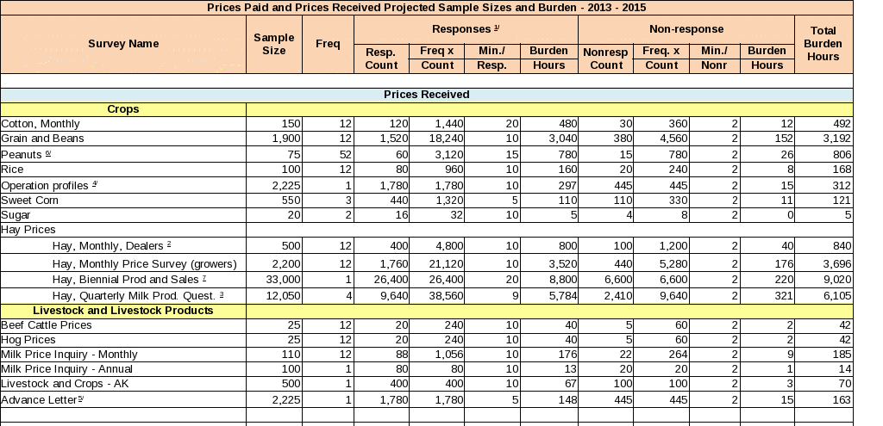The height and width of the screenshot is (426, 883).
Task: Select the Beef Cattle Prices row label
Action: coord(47,324)
